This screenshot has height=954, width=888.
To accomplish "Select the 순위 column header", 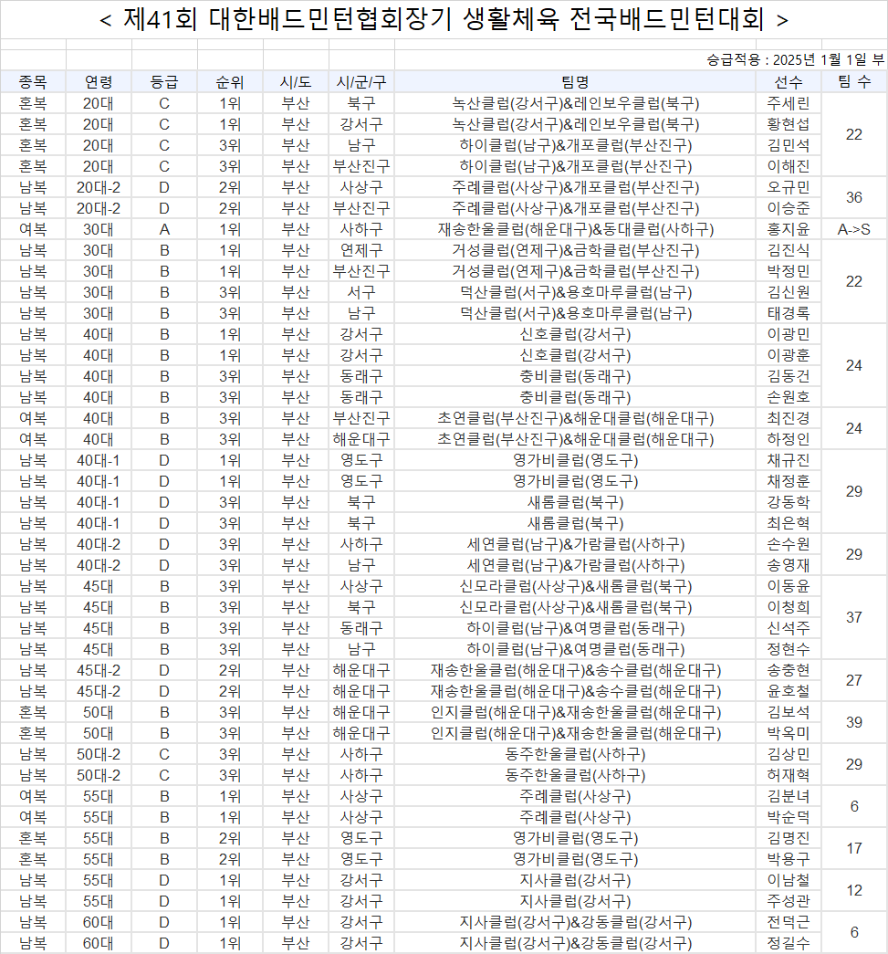I will 230,81.
